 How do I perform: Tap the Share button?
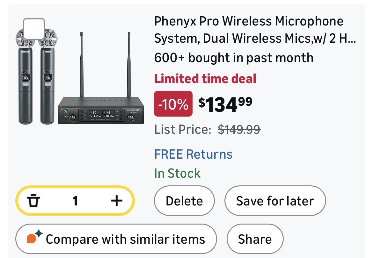255,239
